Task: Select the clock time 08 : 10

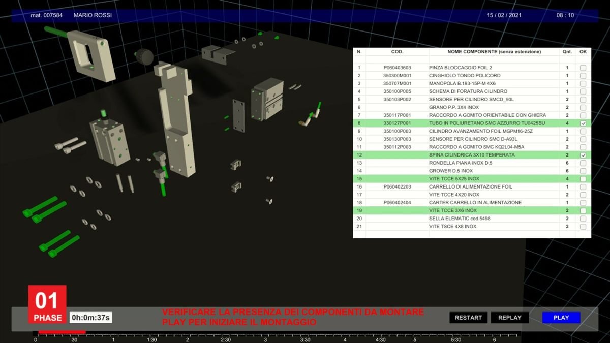Action: 565,15
